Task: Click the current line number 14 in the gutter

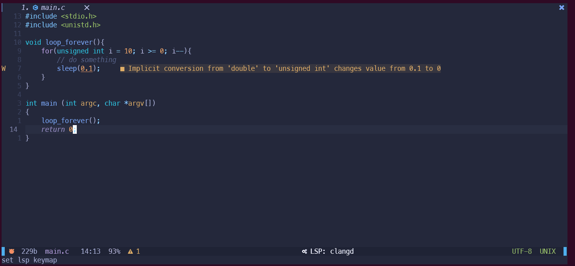Action: [13, 129]
